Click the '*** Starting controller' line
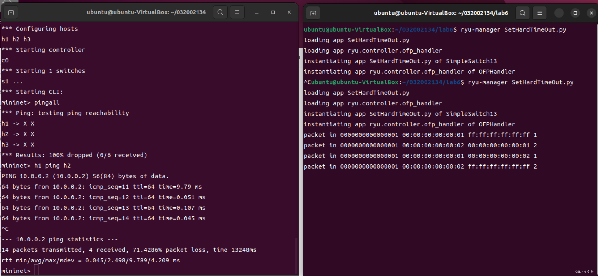This screenshot has height=276, width=598. pos(43,50)
